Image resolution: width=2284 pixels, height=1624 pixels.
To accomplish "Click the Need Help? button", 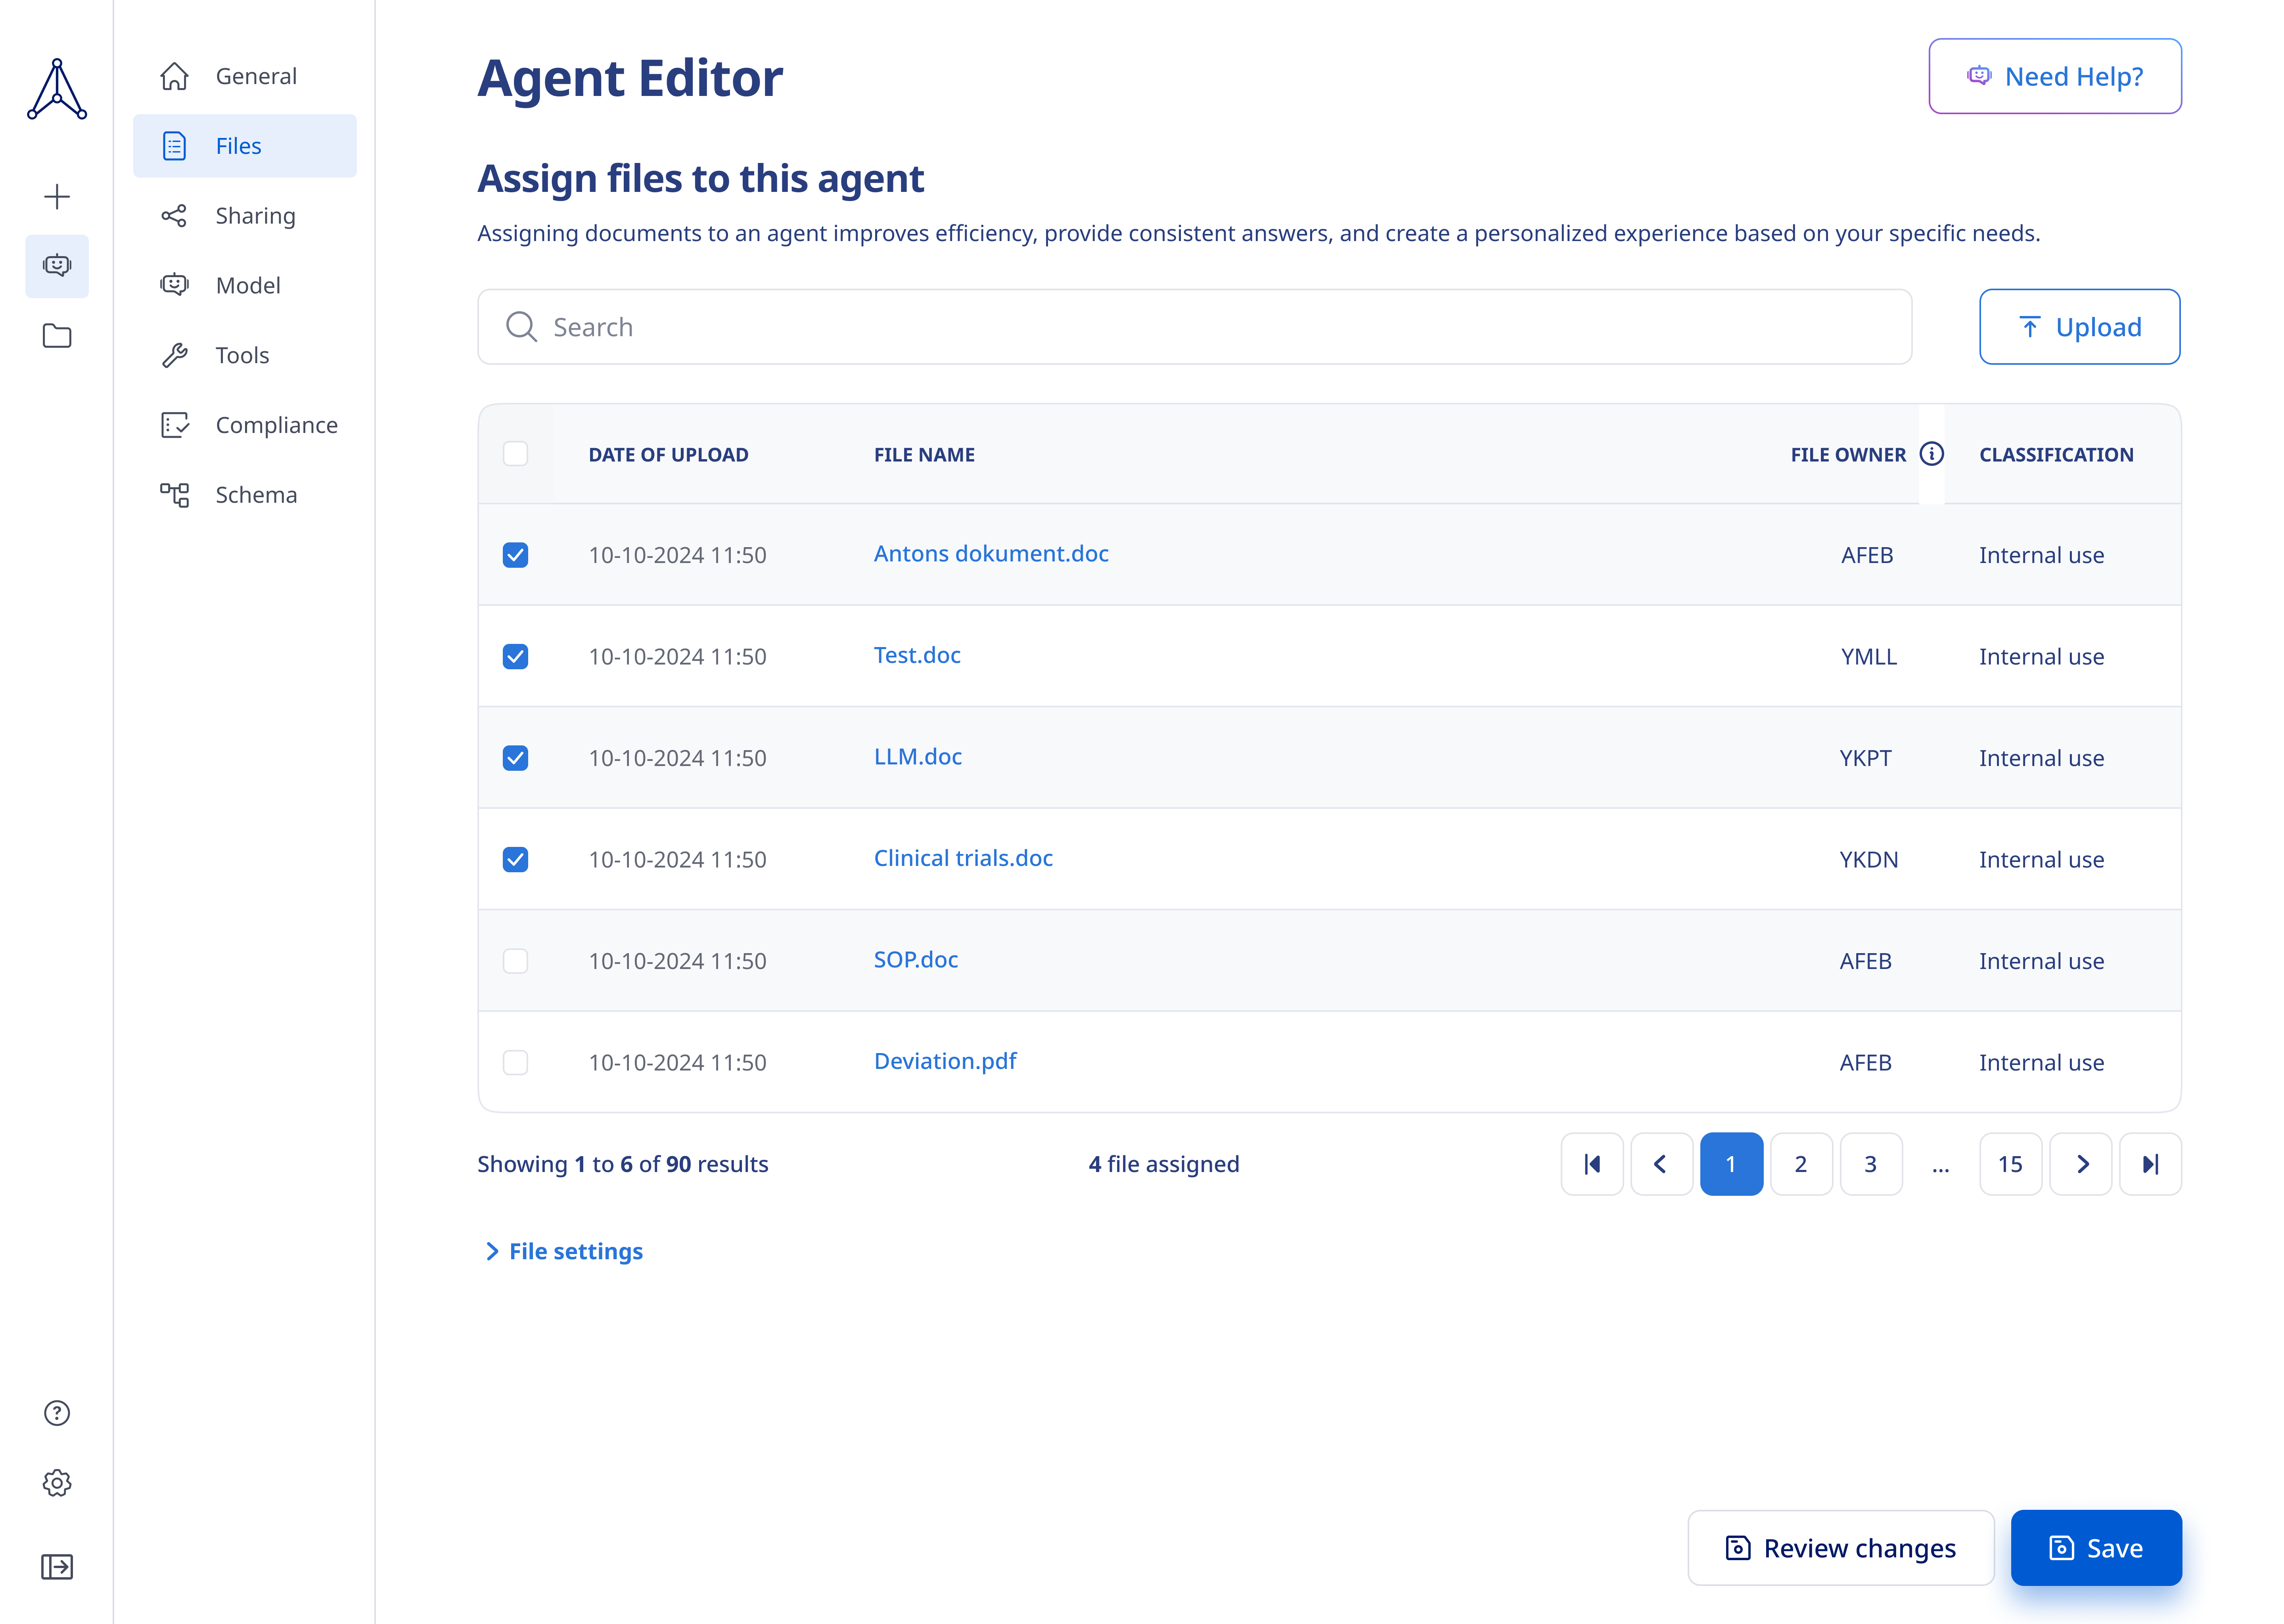I will [2055, 76].
